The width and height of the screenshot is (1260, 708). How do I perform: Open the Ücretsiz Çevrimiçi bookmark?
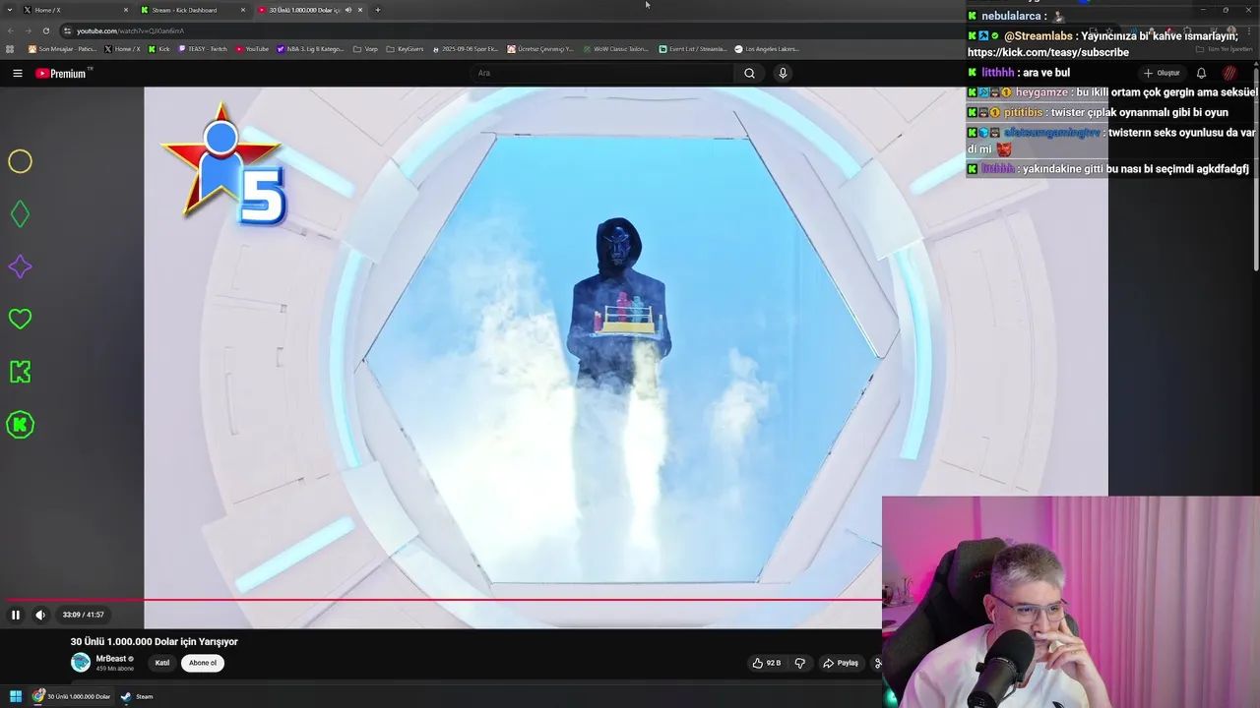click(539, 49)
